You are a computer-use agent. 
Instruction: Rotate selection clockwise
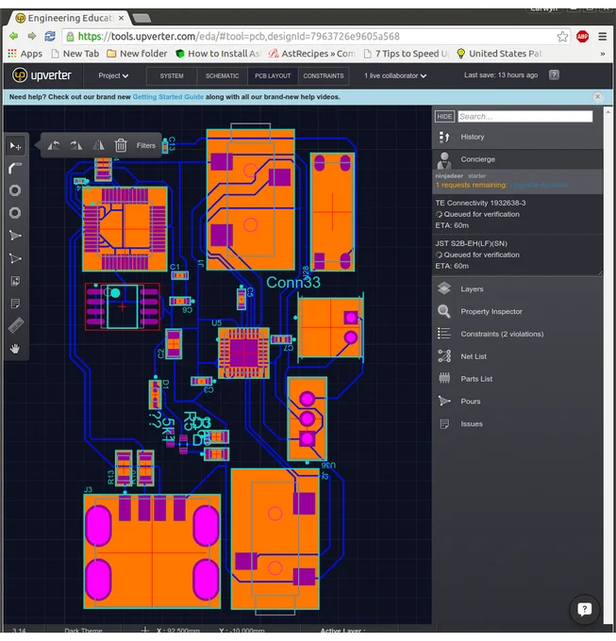pyautogui.click(x=76, y=145)
